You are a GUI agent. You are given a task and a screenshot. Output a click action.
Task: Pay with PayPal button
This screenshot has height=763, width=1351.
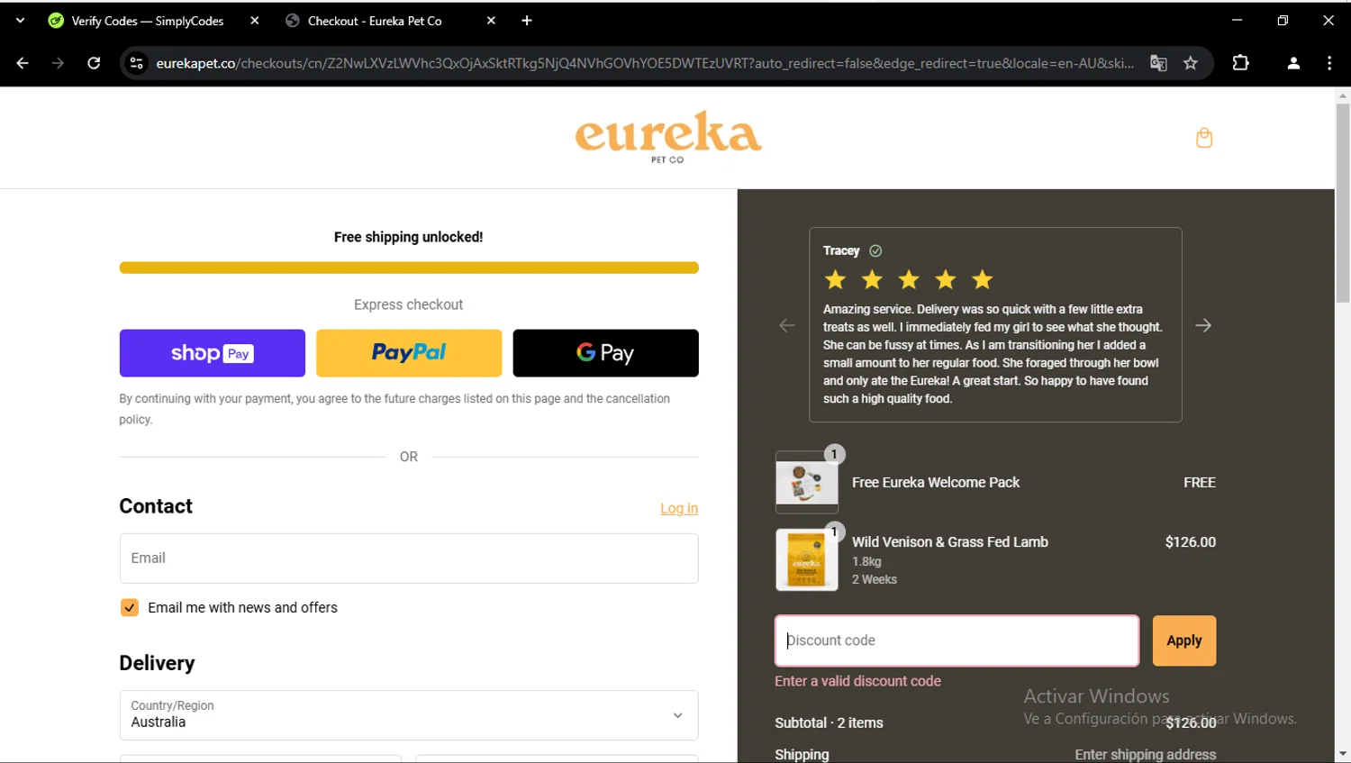(x=409, y=353)
